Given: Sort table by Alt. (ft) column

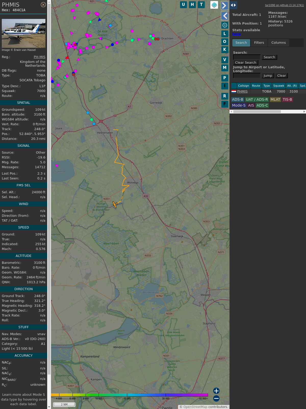Looking at the screenshot, I should pos(292,86).
